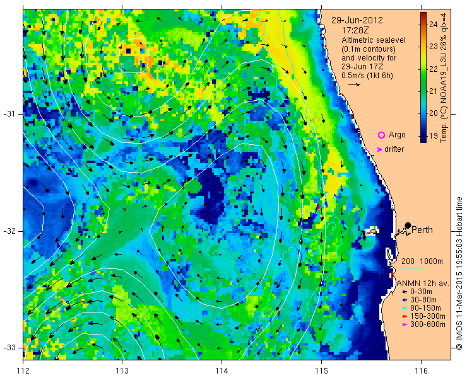This screenshot has height=378, width=467.
Task: Click the longitude 115 axis label
Action: [321, 371]
